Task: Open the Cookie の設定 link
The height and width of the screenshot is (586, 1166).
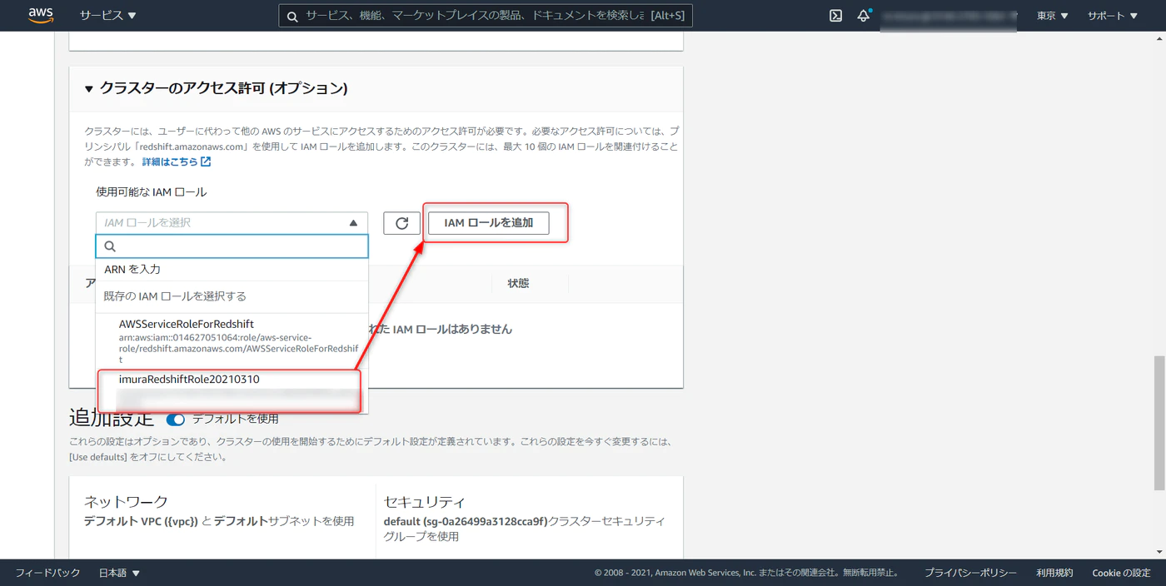Action: [1121, 573]
